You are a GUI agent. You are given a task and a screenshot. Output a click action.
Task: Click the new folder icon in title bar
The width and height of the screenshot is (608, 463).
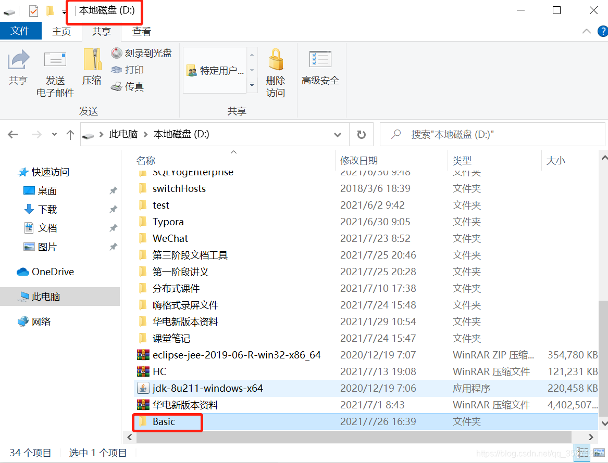[50, 10]
